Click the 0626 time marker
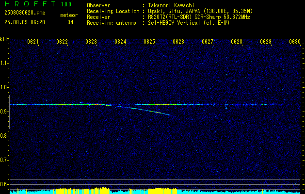 pyautogui.click(x=178, y=42)
